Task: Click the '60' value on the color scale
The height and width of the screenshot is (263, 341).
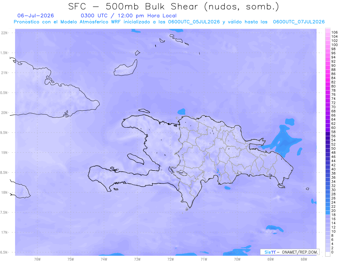Action: (334, 128)
